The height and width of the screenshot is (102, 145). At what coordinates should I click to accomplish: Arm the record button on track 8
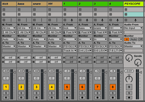pyautogui.click(x=113, y=97)
